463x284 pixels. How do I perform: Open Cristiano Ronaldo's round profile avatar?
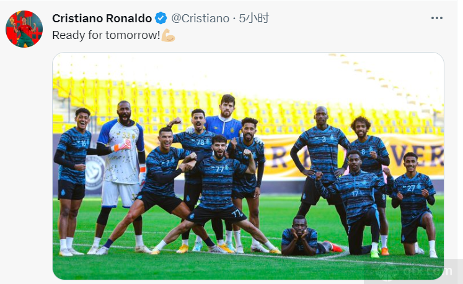(x=24, y=29)
